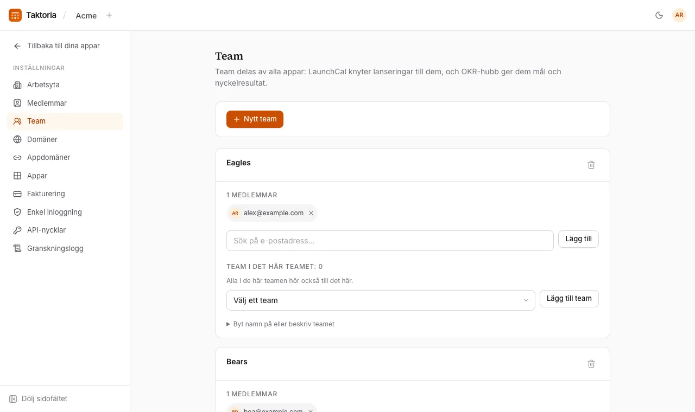
Task: Open API-nycklar settings
Action: pos(65,230)
